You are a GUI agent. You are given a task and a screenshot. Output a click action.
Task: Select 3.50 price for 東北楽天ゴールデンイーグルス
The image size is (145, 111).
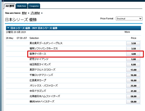133,43
